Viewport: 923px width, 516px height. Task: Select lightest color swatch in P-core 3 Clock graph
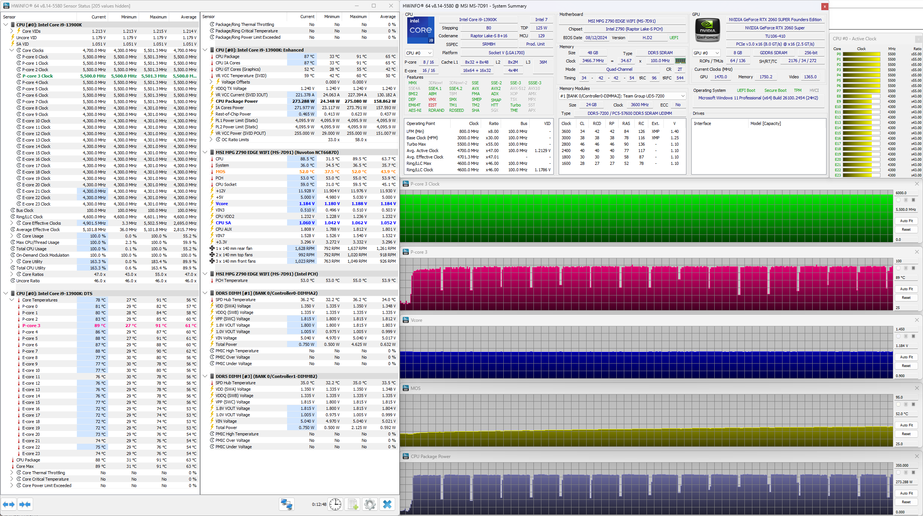click(x=899, y=200)
